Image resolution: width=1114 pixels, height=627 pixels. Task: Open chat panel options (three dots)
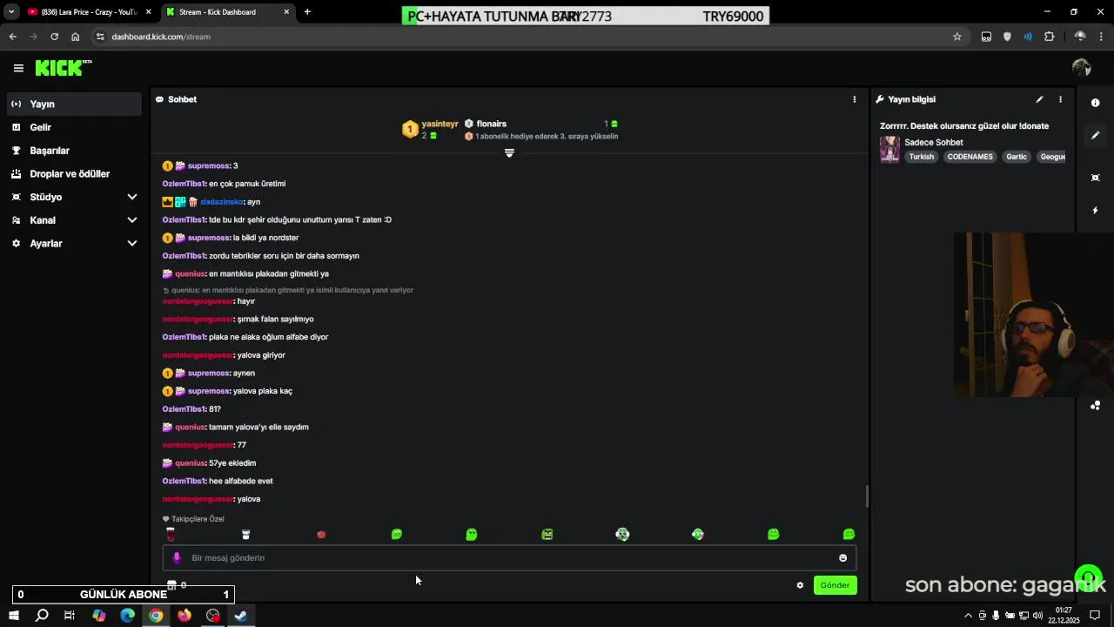coord(855,99)
